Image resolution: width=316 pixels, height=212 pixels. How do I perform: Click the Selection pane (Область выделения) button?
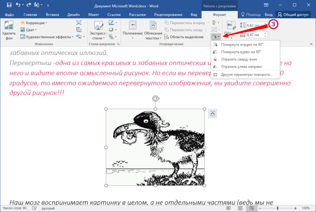coord(186,37)
